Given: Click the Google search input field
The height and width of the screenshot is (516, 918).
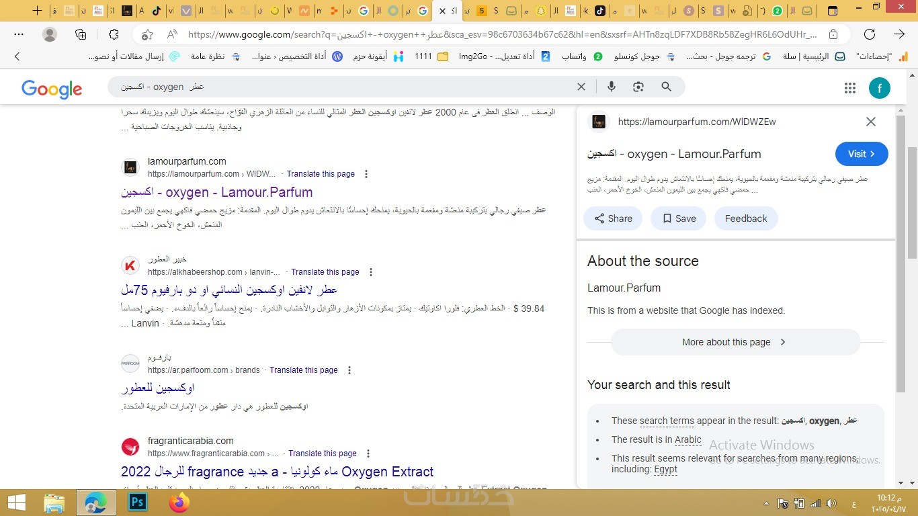Looking at the screenshot, I should pyautogui.click(x=343, y=87).
